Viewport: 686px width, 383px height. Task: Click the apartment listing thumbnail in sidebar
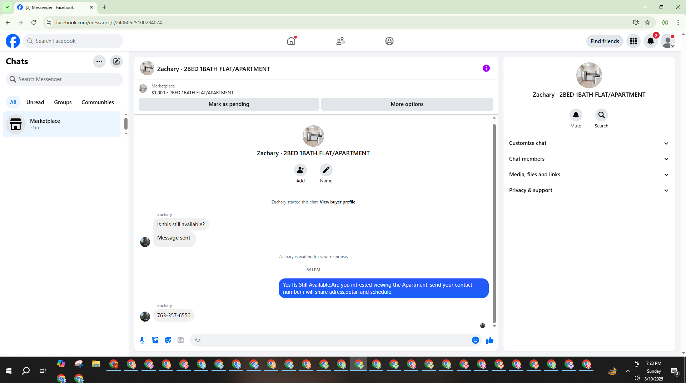(589, 75)
